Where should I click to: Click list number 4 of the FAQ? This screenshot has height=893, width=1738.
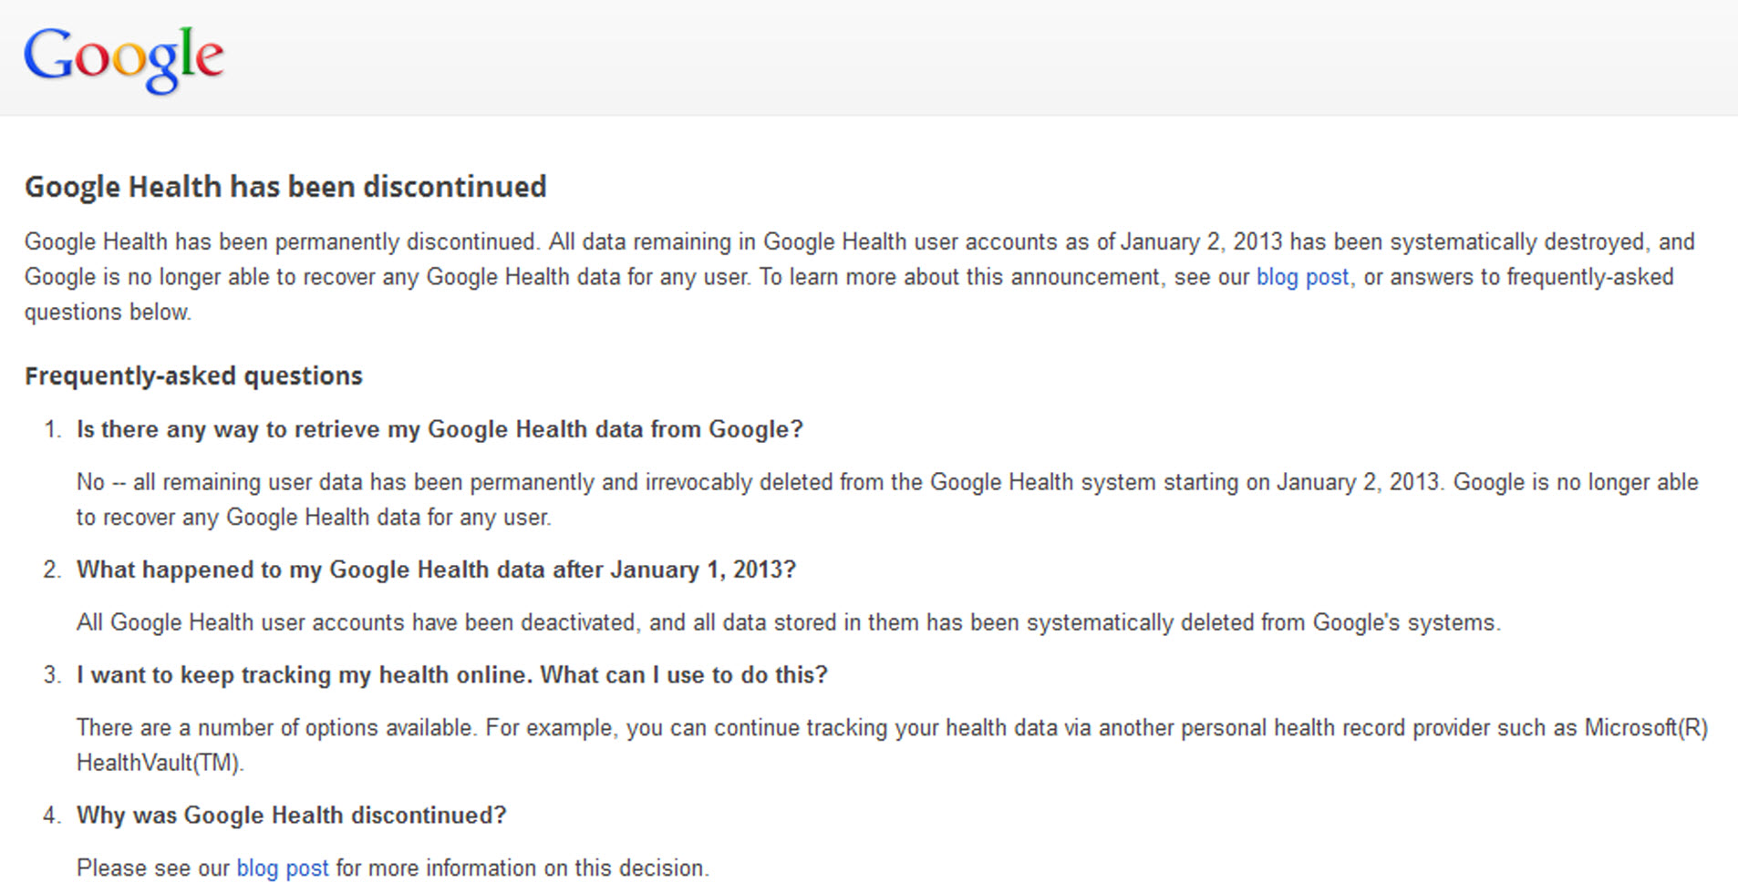tap(53, 816)
